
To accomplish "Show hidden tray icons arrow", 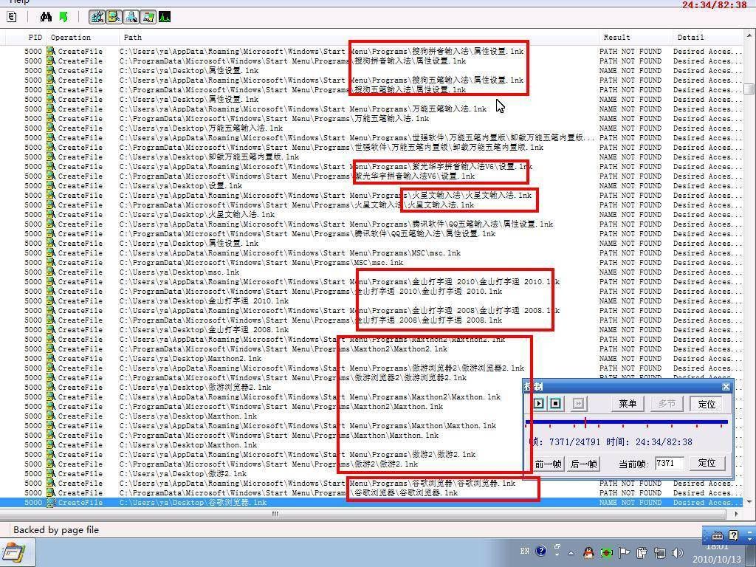I will coord(571,553).
